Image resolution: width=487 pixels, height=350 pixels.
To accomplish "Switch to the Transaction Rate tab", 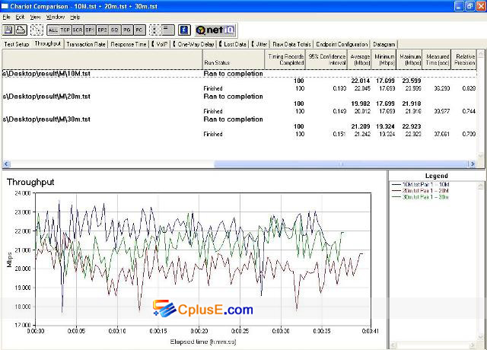I will tap(86, 44).
